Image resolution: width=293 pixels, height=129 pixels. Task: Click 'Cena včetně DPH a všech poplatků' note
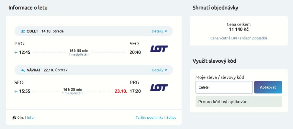(239, 38)
